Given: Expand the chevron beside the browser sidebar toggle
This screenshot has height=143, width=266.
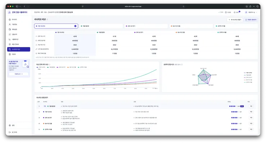Looking at the screenshot, I should coord(20,6).
